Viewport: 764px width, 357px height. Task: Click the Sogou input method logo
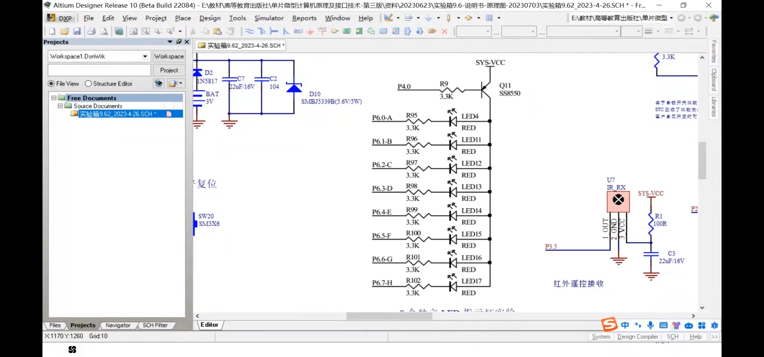point(609,325)
